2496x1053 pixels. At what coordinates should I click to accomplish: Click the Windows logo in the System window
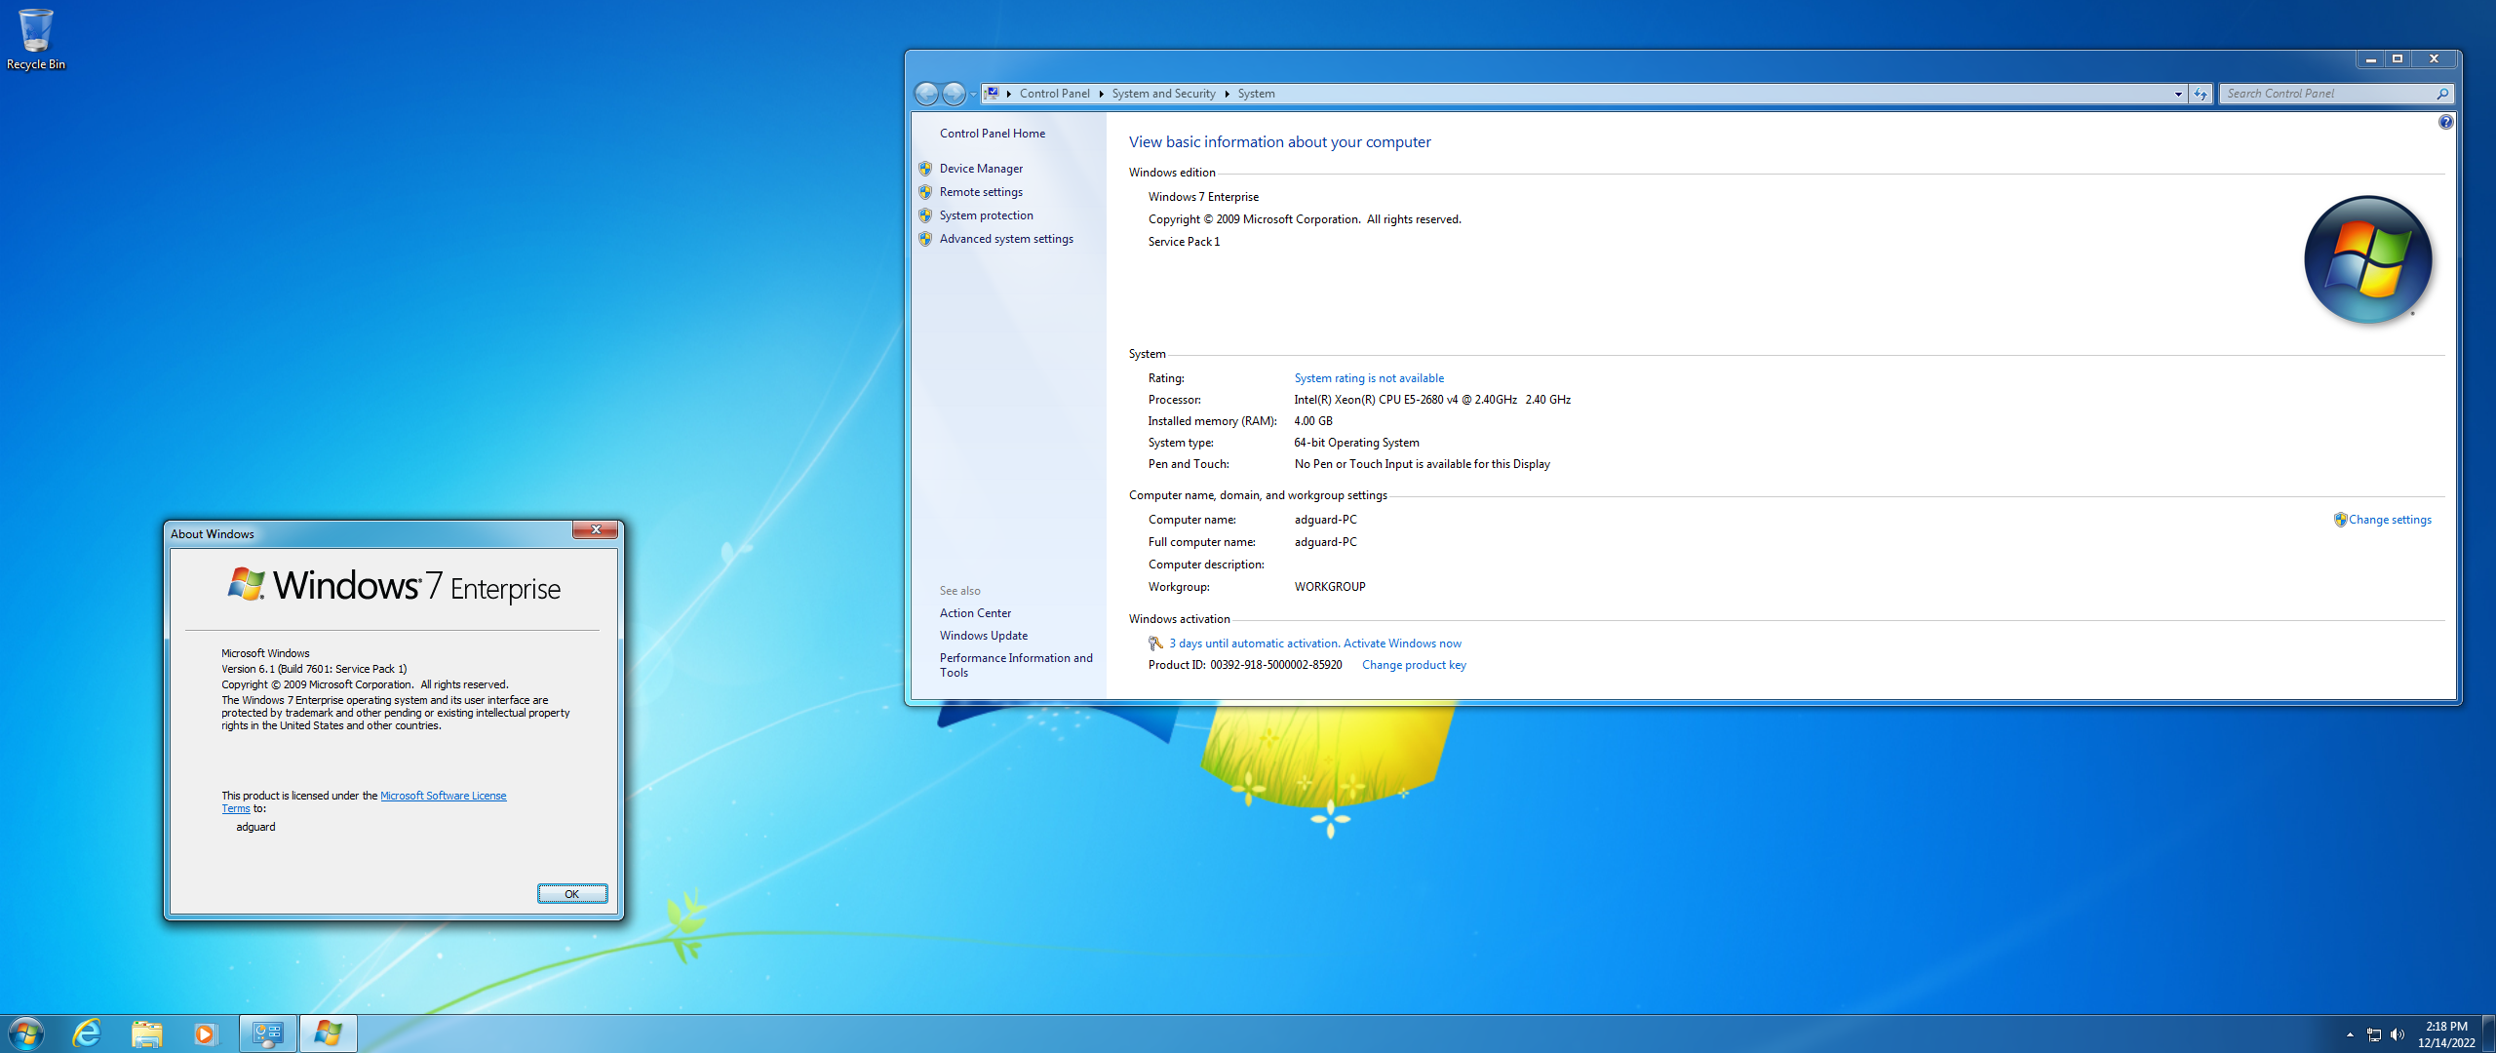click(2367, 259)
